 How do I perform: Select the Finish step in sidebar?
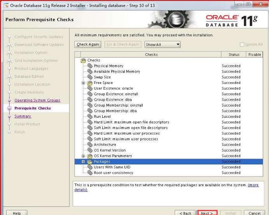coord(20,132)
